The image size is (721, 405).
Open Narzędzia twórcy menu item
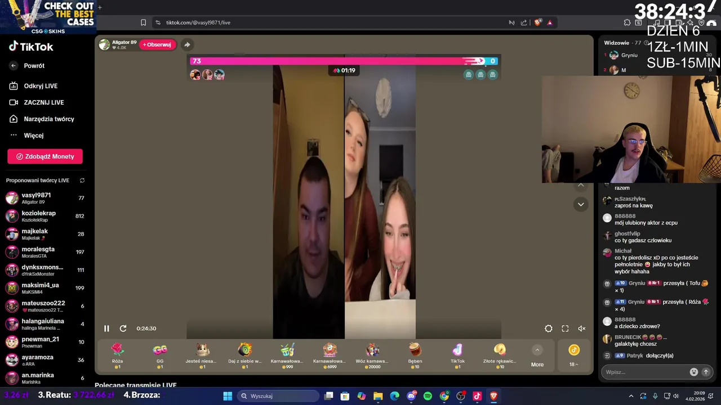coord(48,119)
